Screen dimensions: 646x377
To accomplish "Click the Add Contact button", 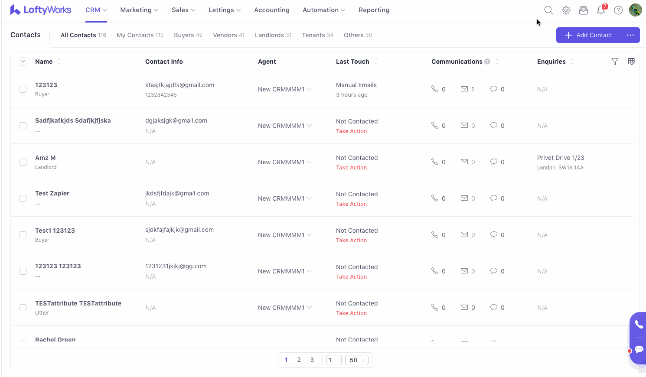I will (589, 35).
